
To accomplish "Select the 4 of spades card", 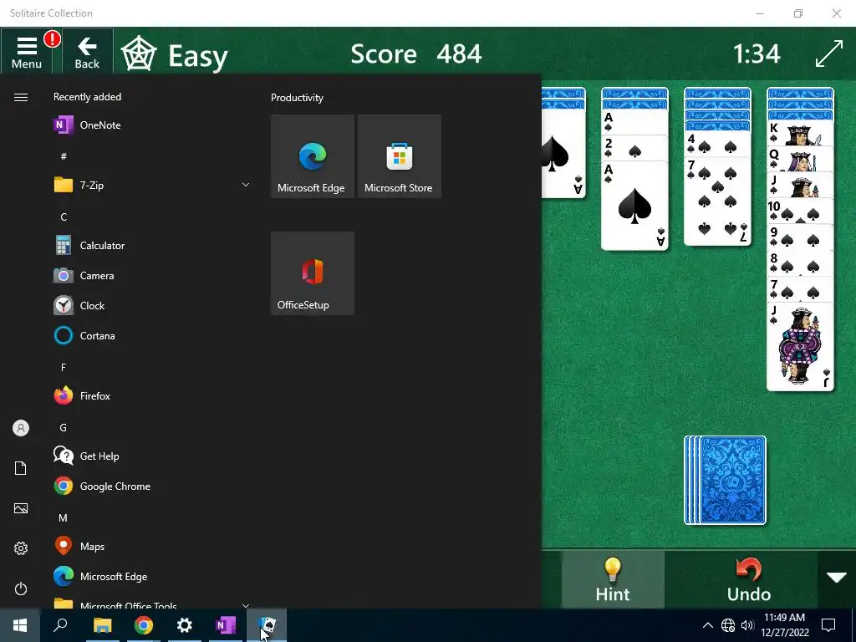I will tap(717, 144).
